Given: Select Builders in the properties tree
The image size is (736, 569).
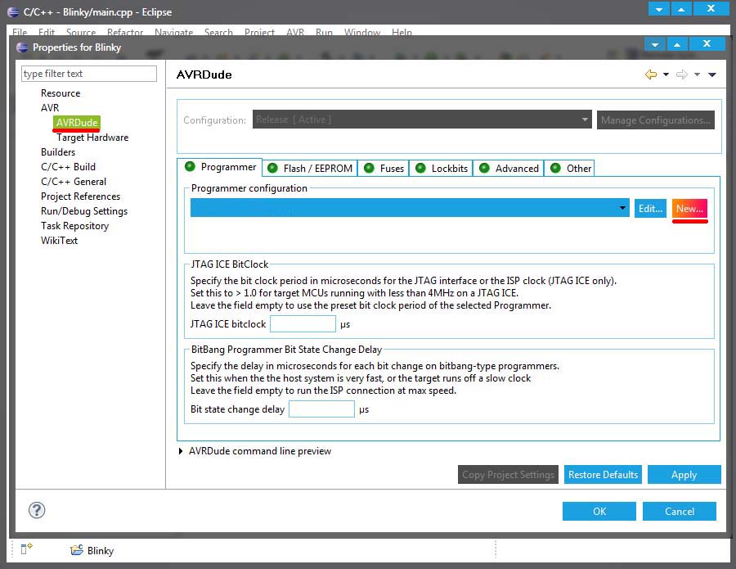Looking at the screenshot, I should pyautogui.click(x=58, y=151).
